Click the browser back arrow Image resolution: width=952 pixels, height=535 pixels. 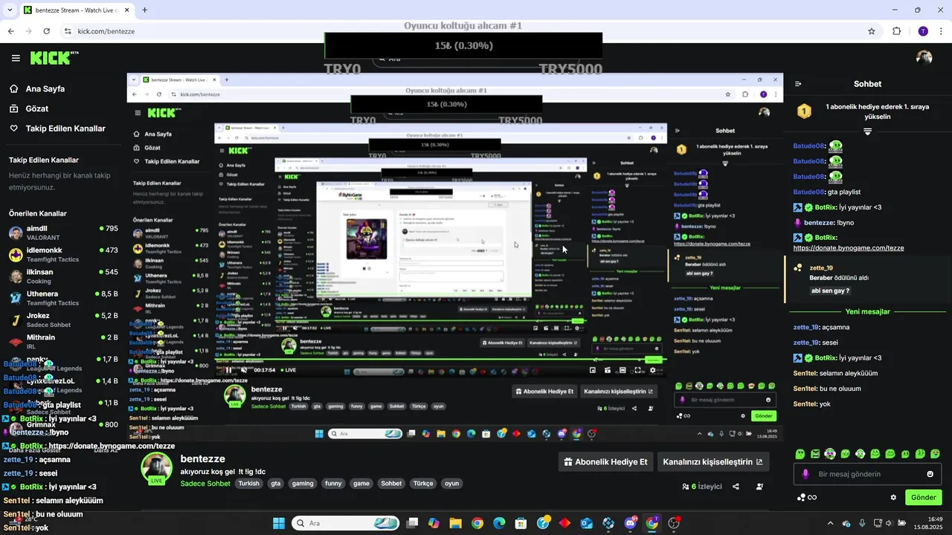click(11, 31)
